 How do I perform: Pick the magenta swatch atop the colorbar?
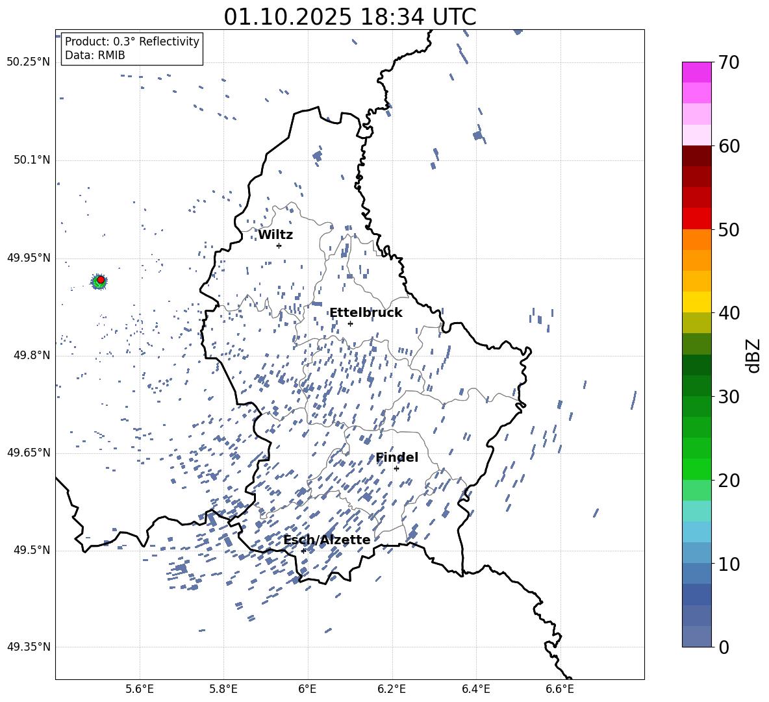696,72
